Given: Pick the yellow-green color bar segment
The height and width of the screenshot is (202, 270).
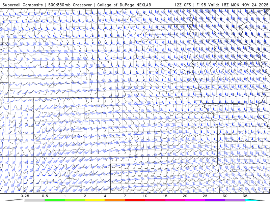Looking at the screenshot, I should [75, 200].
